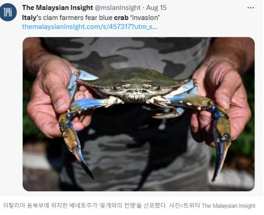Click the bold Italy keyword in tweet

tap(29, 18)
